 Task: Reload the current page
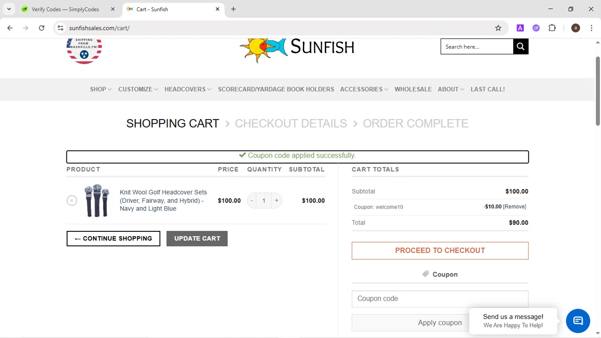tap(42, 28)
